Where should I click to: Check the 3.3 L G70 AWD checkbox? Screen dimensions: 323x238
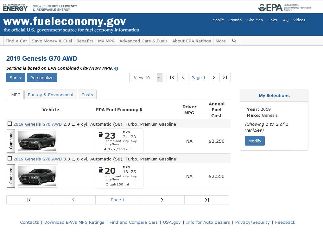click(9, 158)
